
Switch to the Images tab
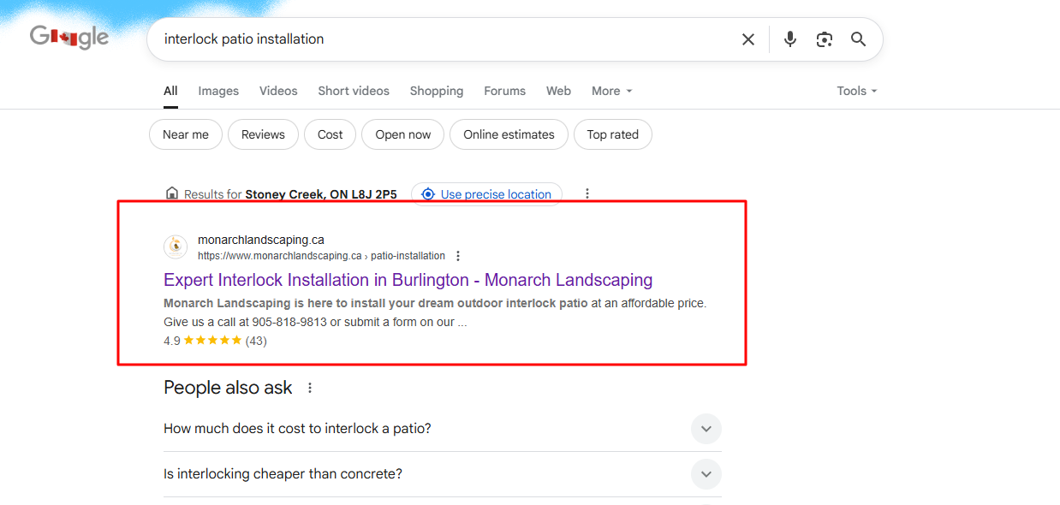click(x=218, y=91)
